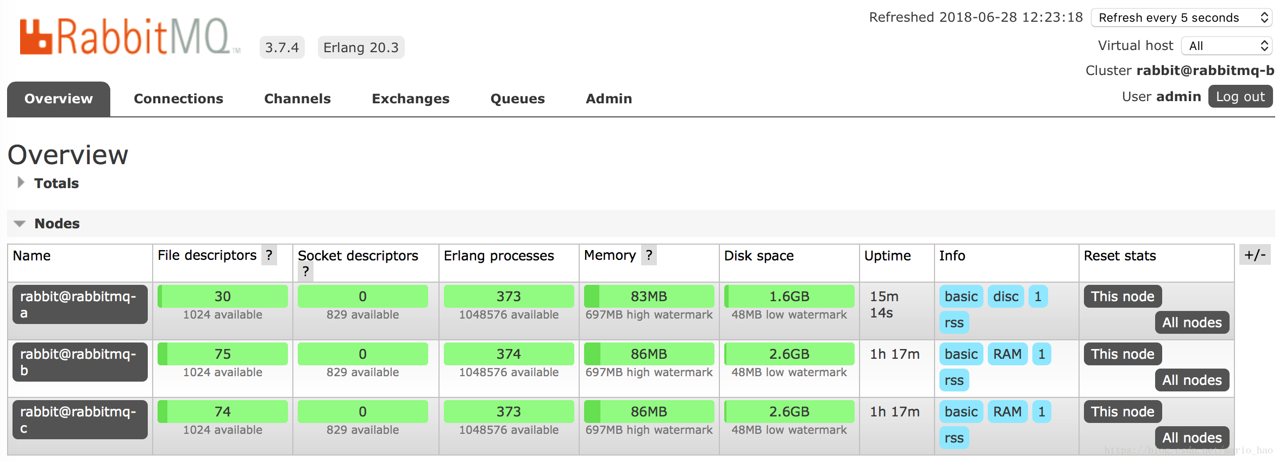The image size is (1279, 461).
Task: Click cluster name rabbit@rabbitmq-b
Action: [1205, 71]
